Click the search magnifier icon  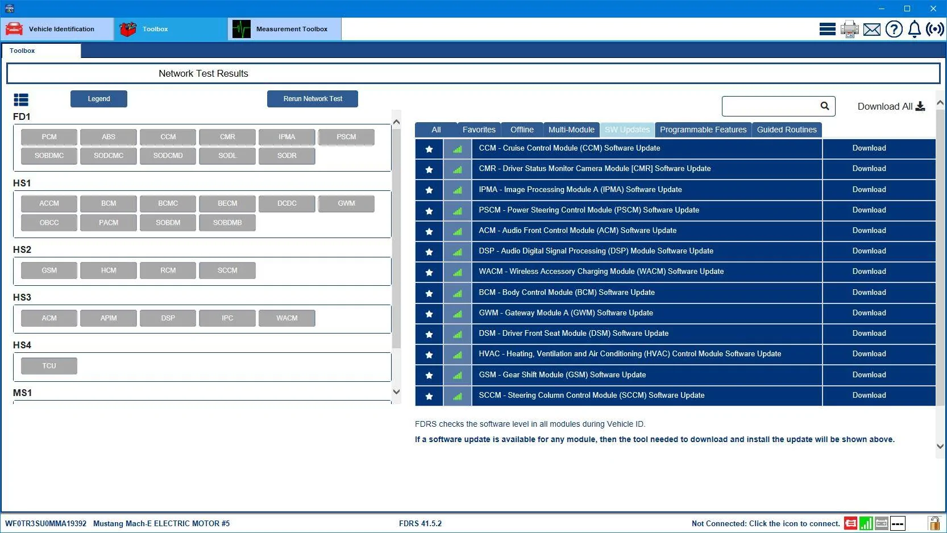point(825,106)
